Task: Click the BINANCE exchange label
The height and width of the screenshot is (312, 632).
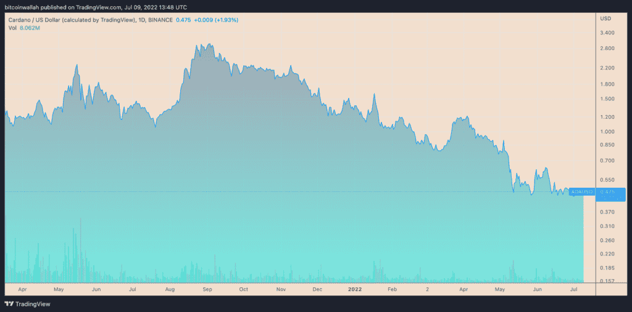Action: 160,20
